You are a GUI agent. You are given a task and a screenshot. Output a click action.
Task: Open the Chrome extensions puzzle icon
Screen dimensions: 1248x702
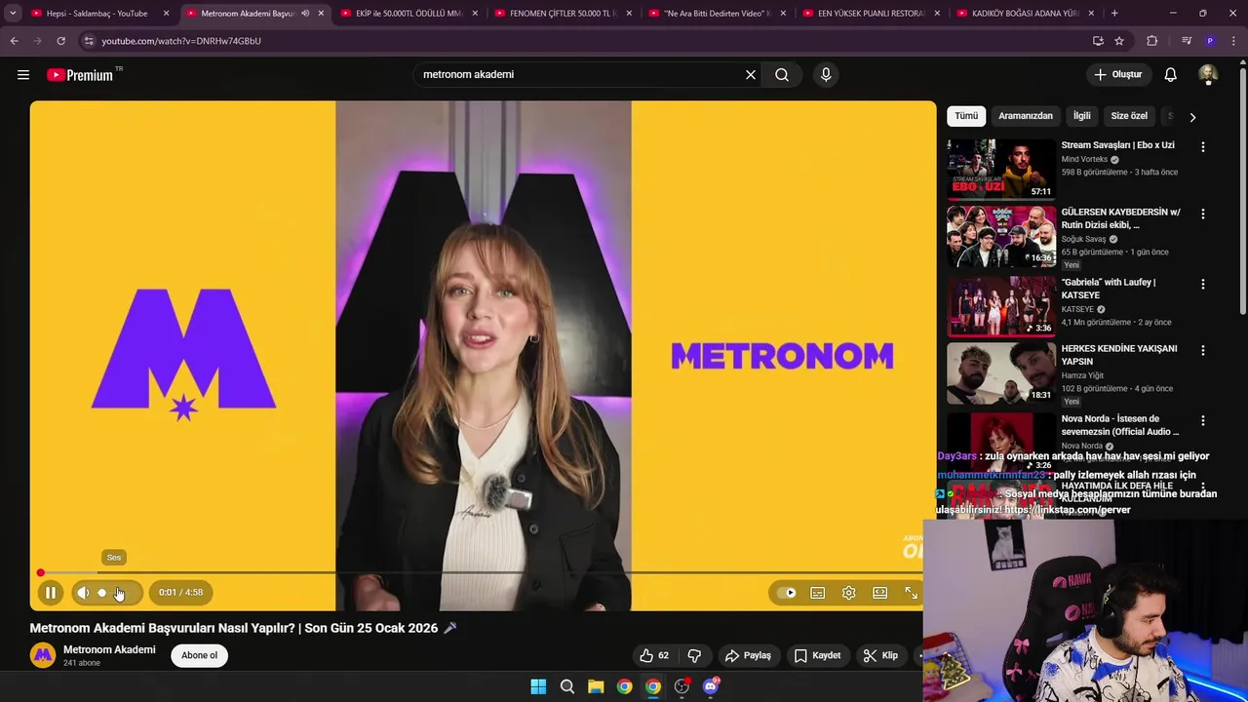coord(1152,41)
